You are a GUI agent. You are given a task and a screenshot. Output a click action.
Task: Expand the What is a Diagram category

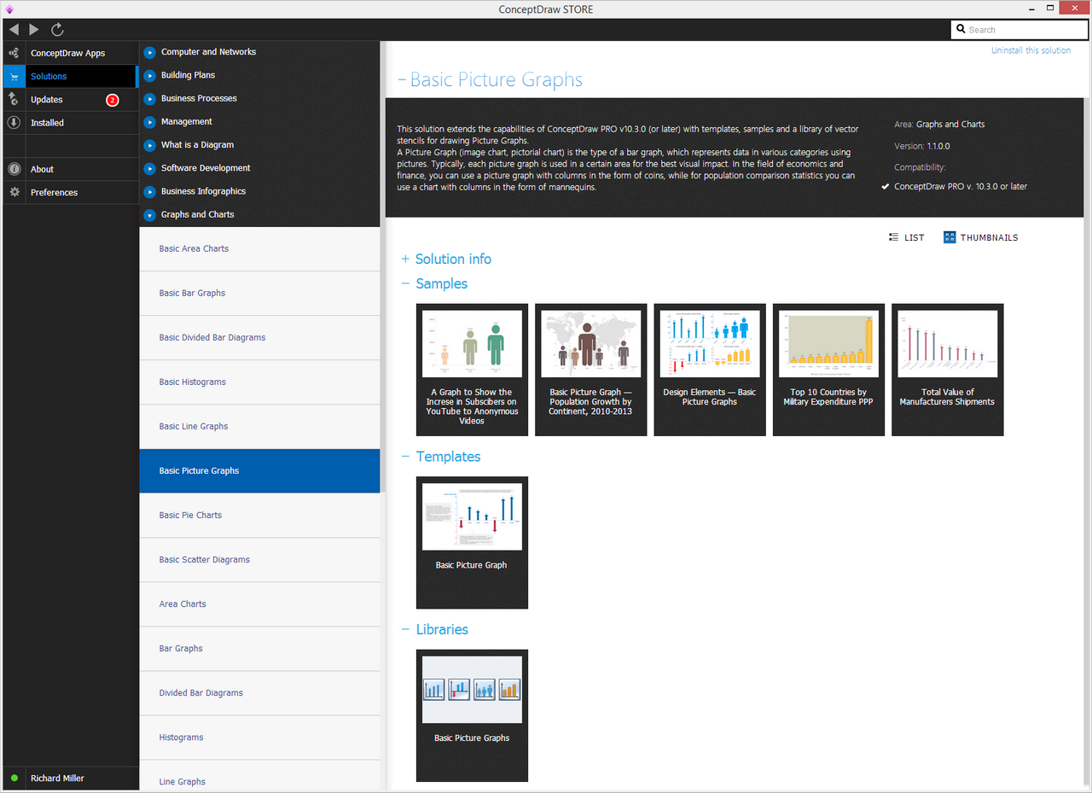pos(149,145)
